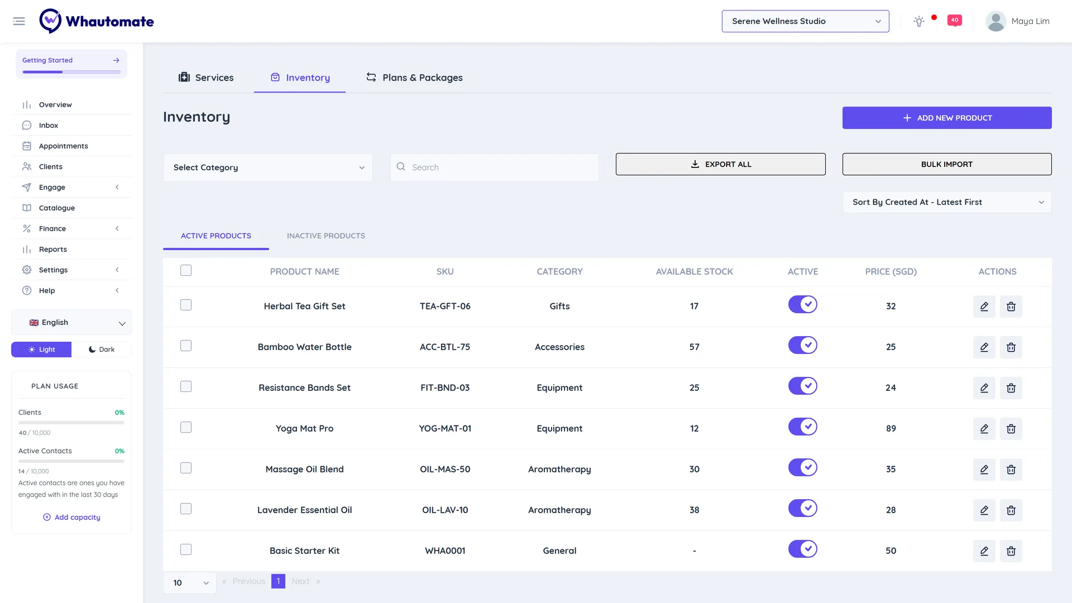Open the English language dropdown
Screen dimensions: 1072x603
pos(71,323)
